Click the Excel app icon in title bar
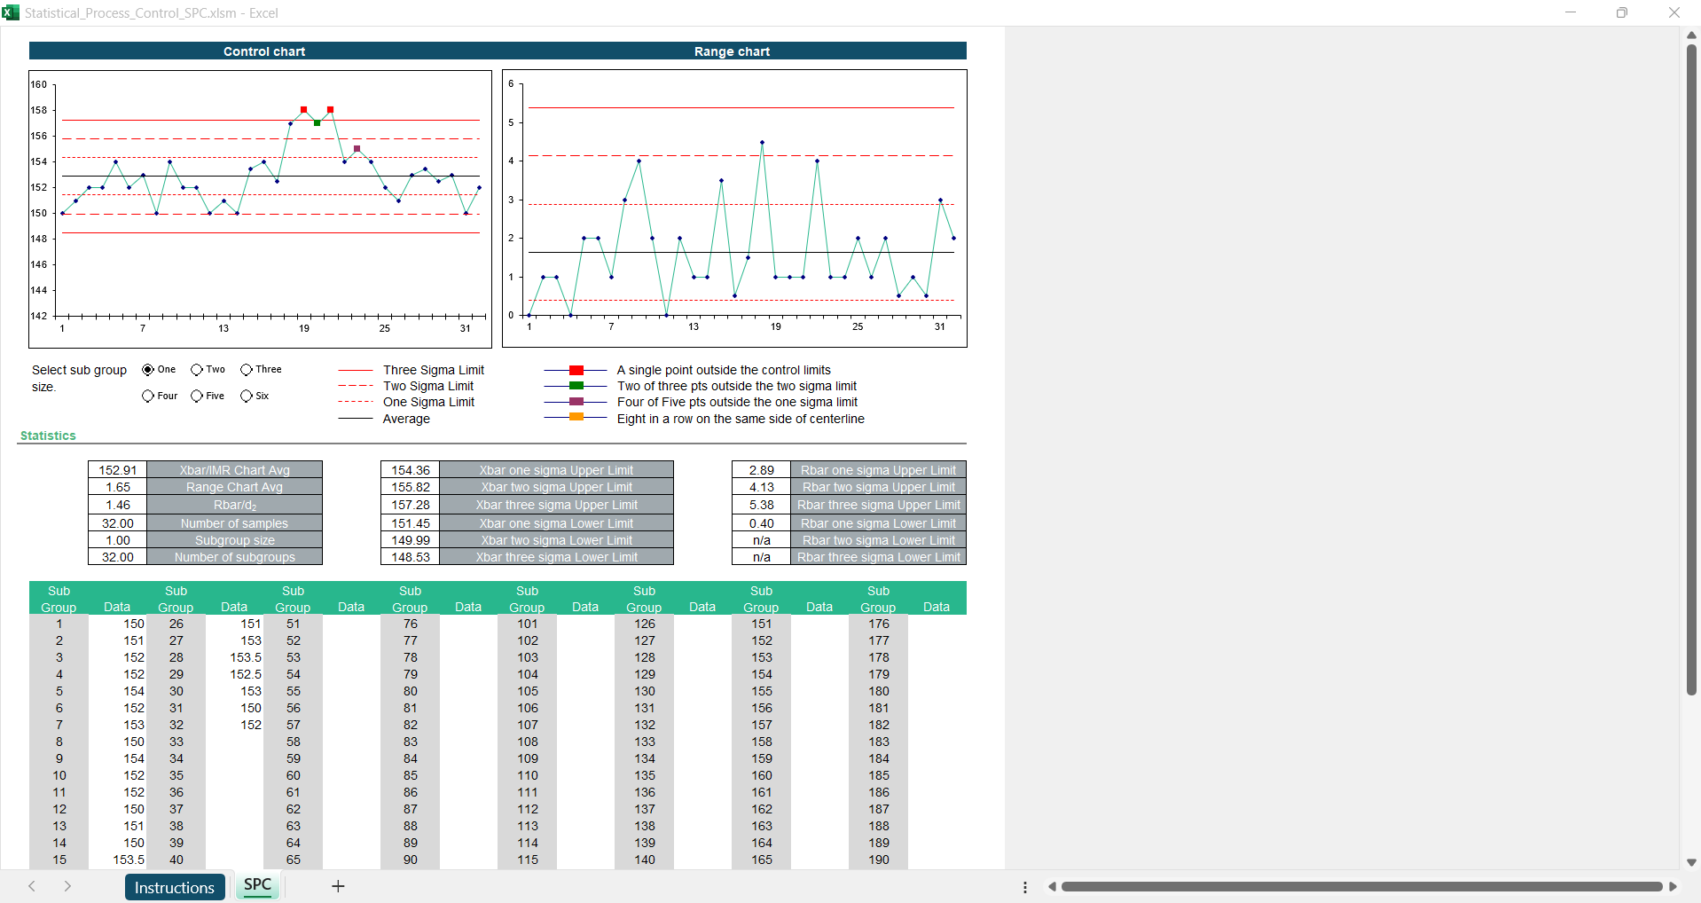 pos(11,12)
